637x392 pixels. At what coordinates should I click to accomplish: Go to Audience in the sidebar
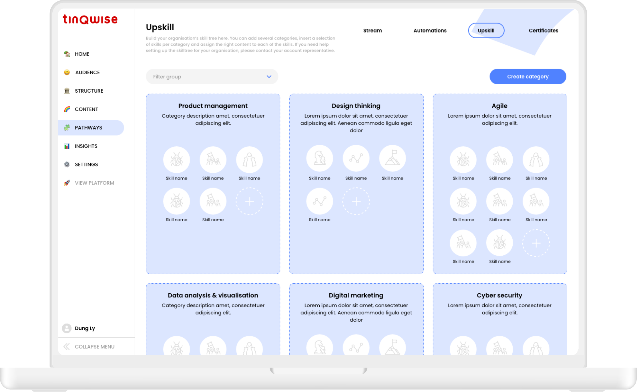click(x=87, y=72)
